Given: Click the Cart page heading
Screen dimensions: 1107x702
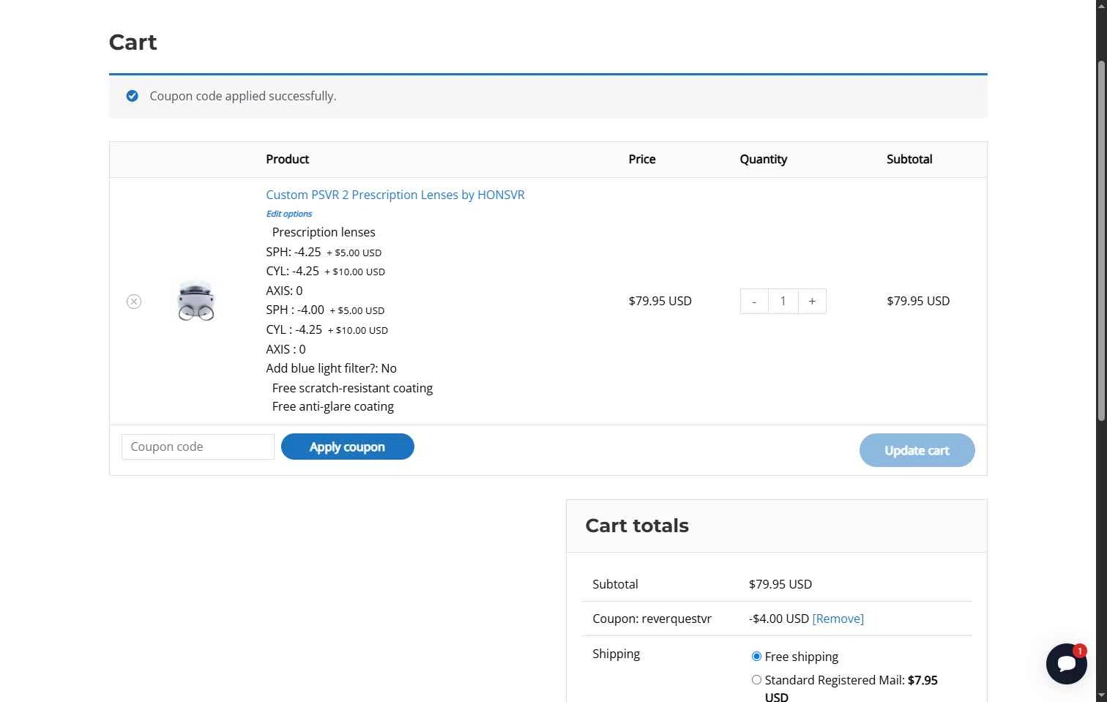Looking at the screenshot, I should pos(133,42).
